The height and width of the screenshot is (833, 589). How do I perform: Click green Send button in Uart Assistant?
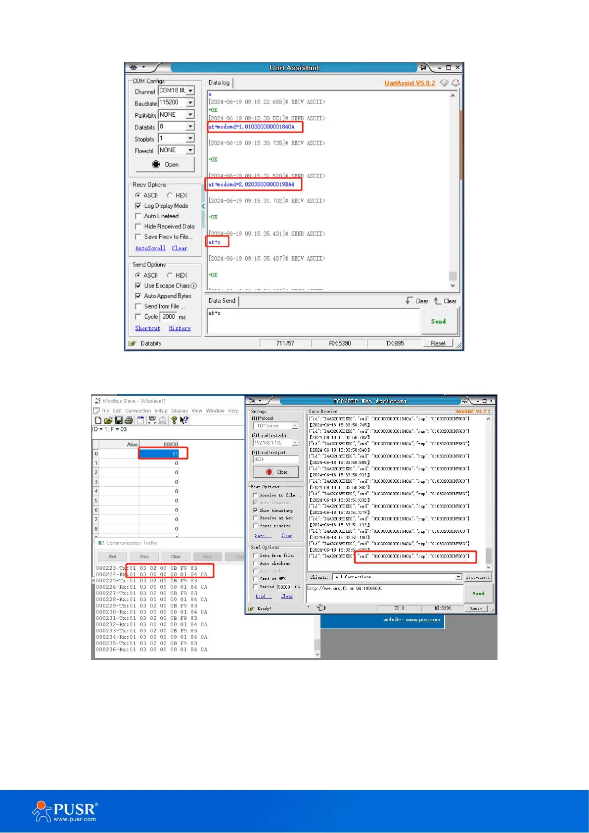click(x=439, y=322)
